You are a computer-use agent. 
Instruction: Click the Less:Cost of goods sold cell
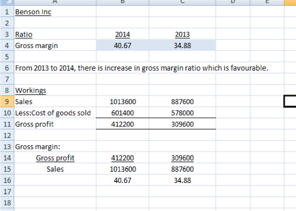55,113
